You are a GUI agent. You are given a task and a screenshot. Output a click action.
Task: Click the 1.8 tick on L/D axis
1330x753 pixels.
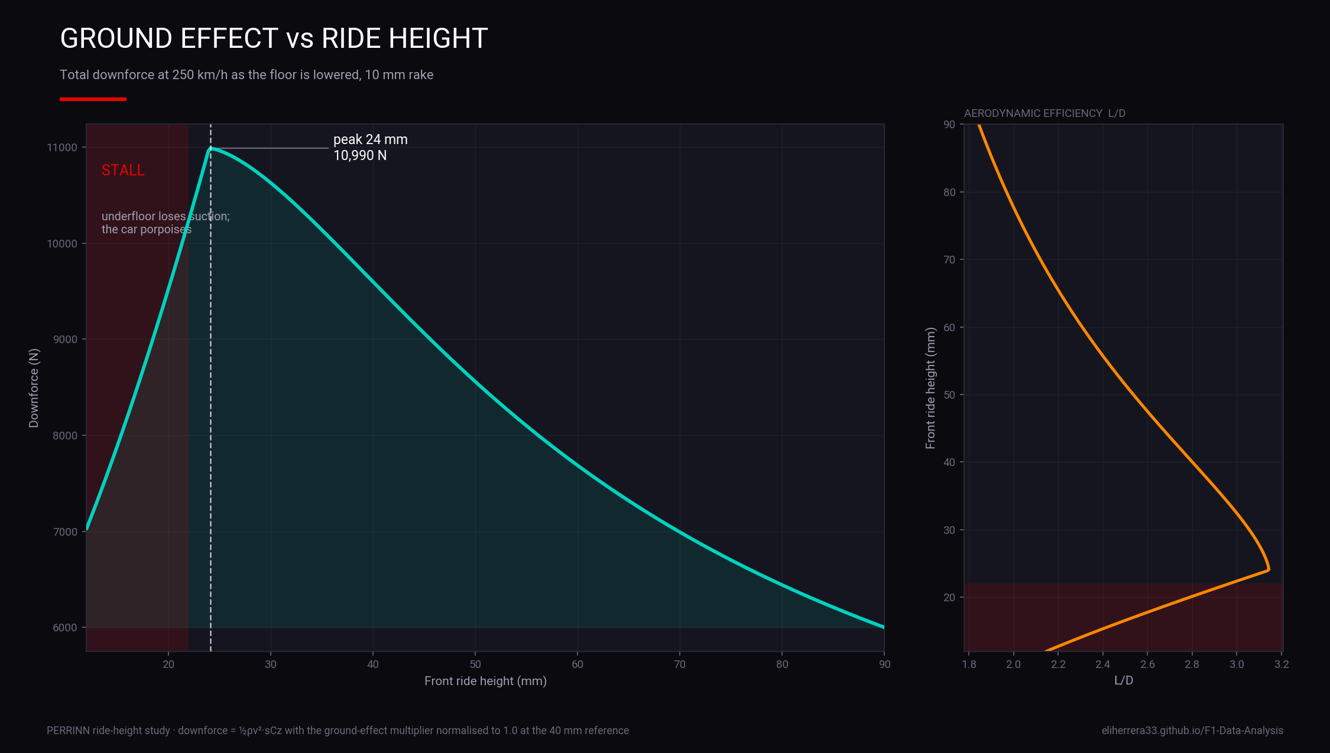[x=969, y=664]
